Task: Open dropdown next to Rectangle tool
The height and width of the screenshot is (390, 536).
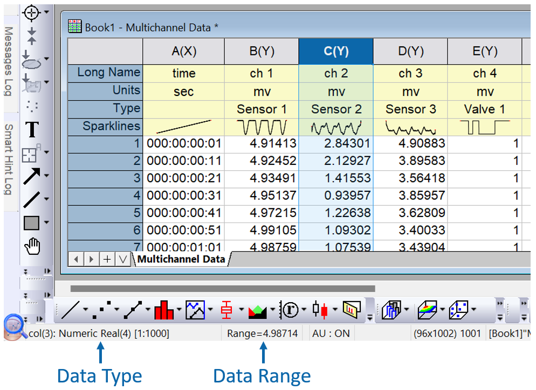Action: 47,222
